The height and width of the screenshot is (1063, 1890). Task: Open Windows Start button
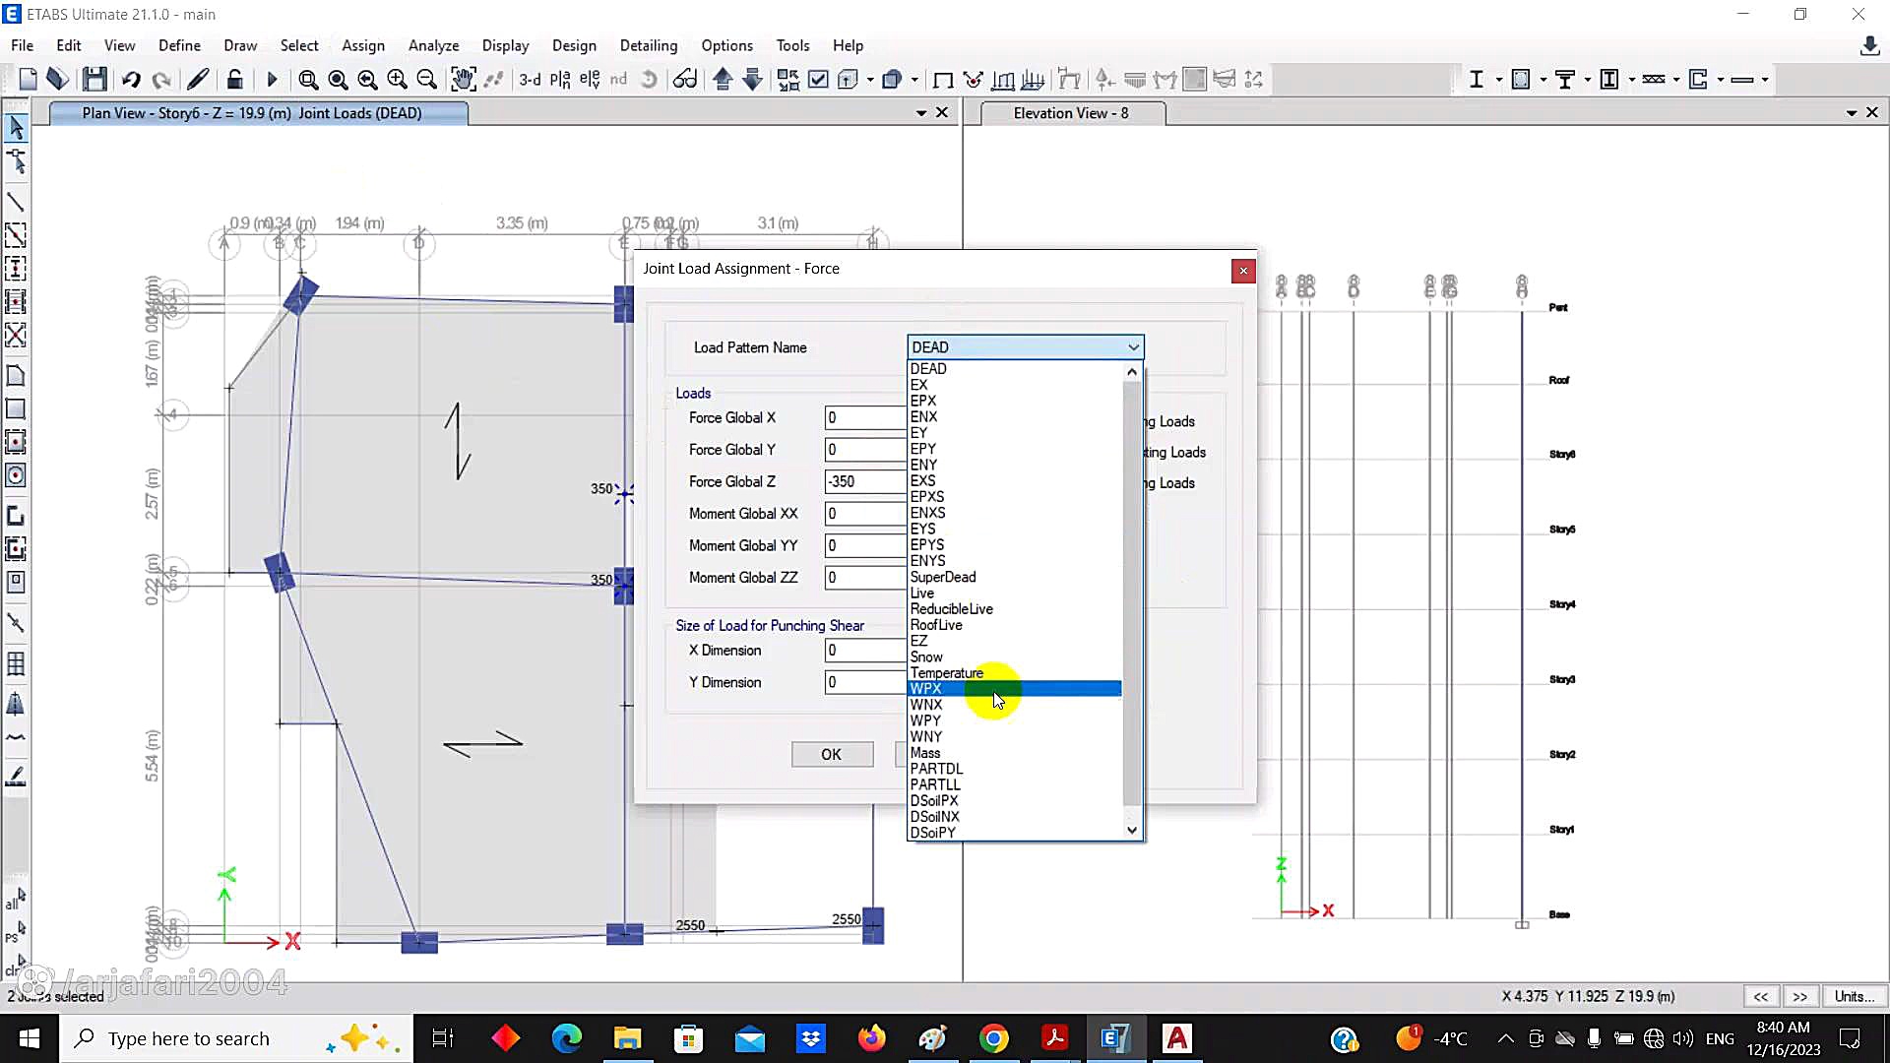click(30, 1038)
